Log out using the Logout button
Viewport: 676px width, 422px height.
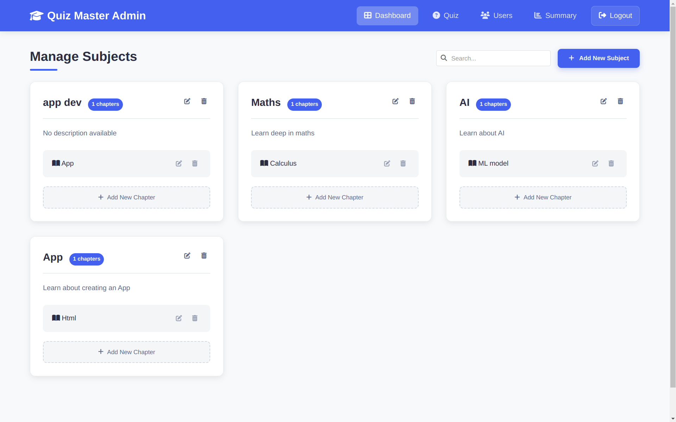click(615, 16)
